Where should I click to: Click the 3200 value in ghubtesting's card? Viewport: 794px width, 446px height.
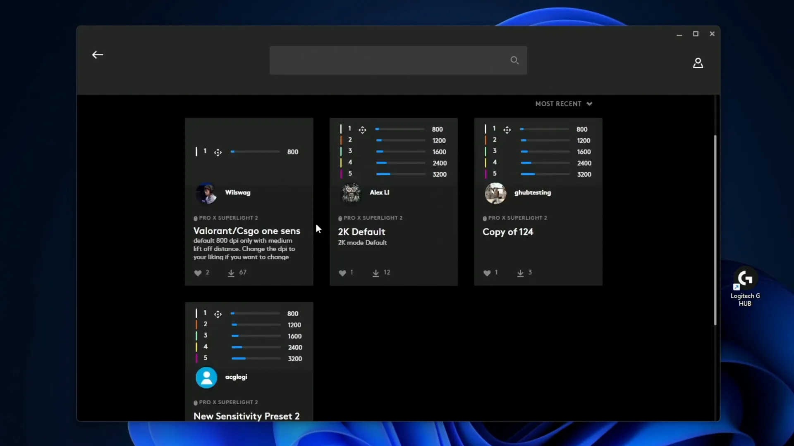pos(584,174)
